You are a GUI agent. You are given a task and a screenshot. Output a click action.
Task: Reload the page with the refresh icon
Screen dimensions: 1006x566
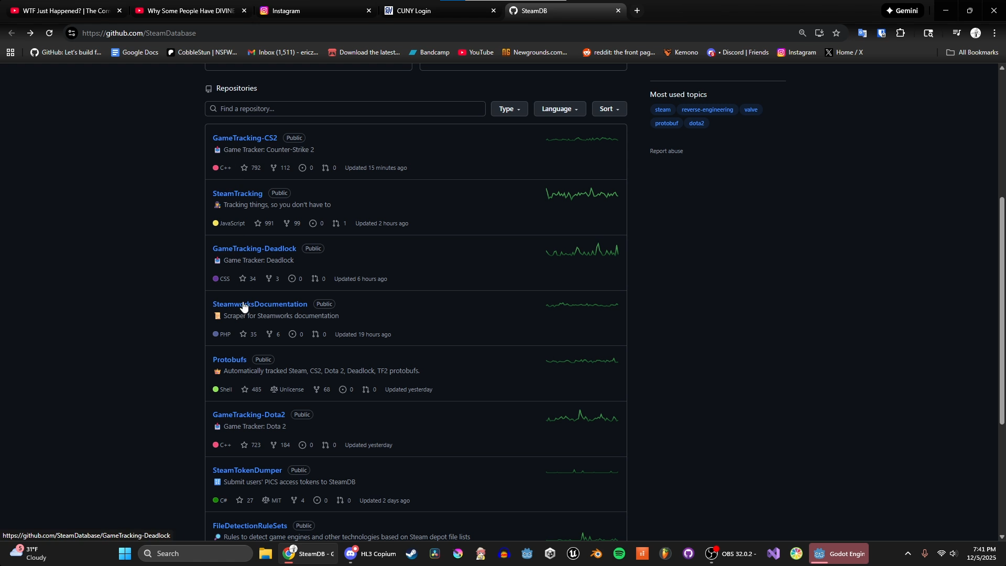click(x=49, y=33)
